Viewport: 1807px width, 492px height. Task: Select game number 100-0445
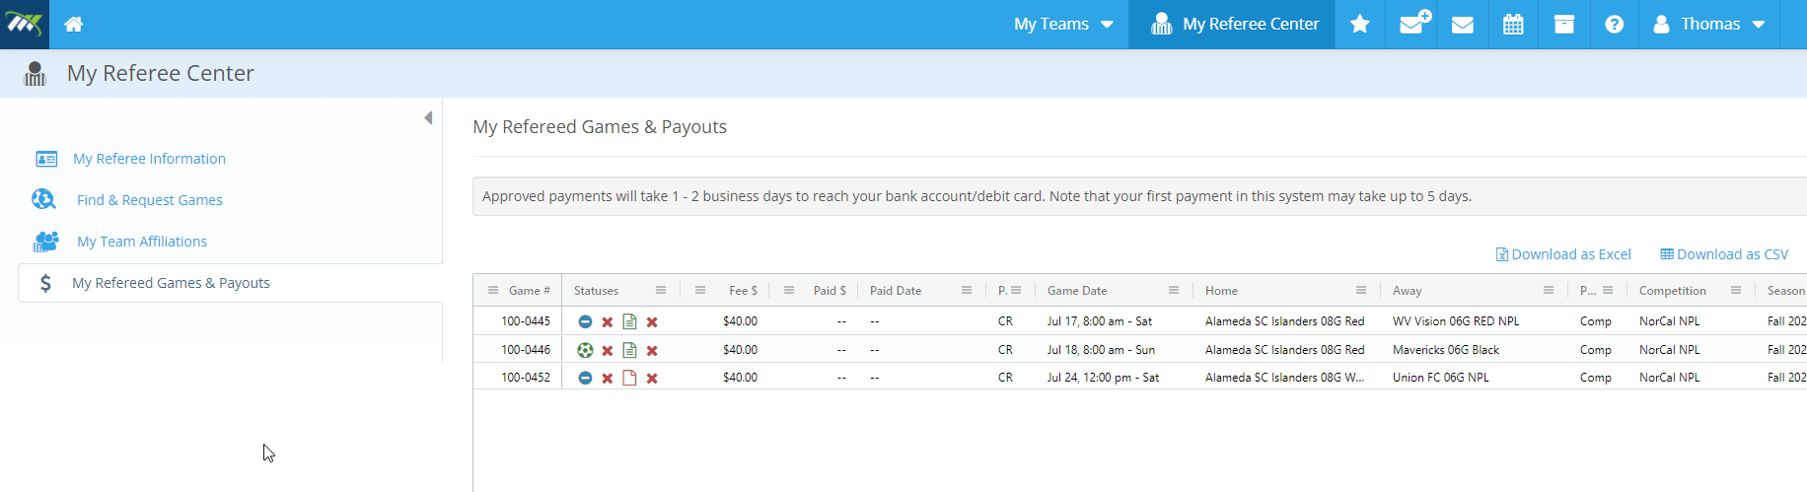click(526, 321)
